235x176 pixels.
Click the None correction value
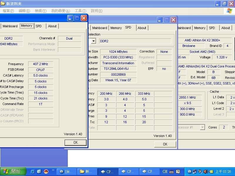[164, 52]
